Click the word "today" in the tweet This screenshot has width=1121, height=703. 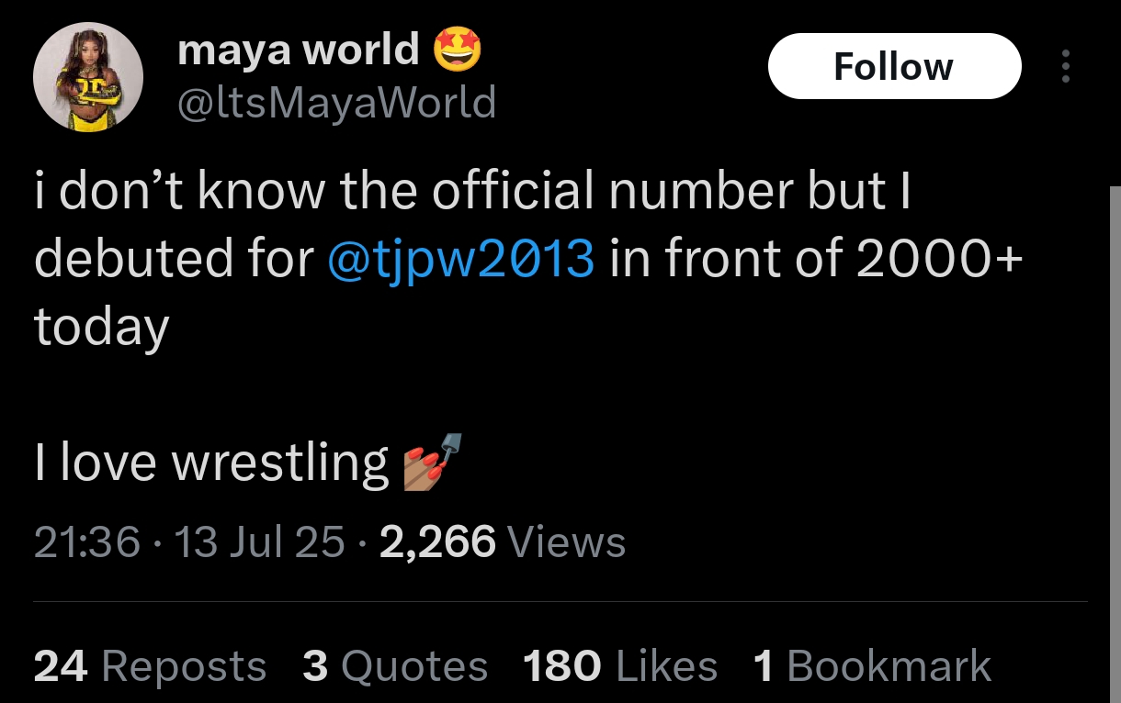click(x=102, y=327)
